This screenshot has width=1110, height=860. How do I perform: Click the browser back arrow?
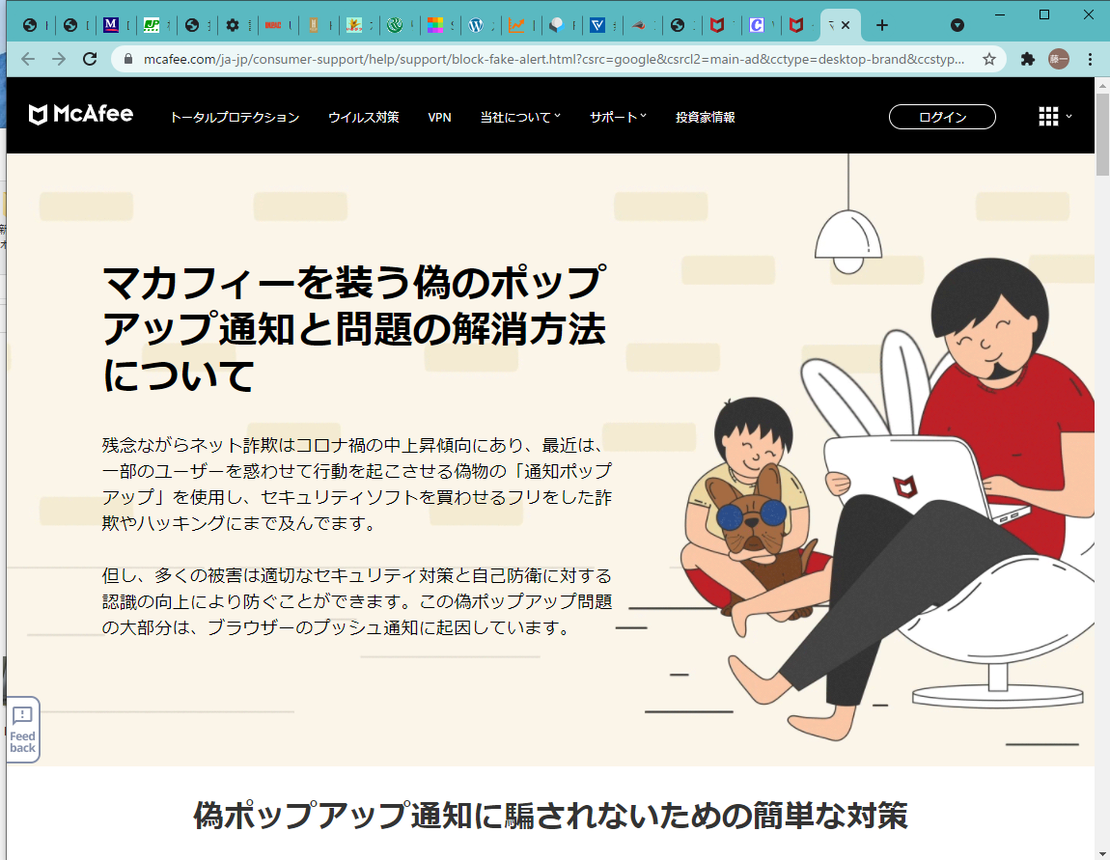[x=27, y=59]
